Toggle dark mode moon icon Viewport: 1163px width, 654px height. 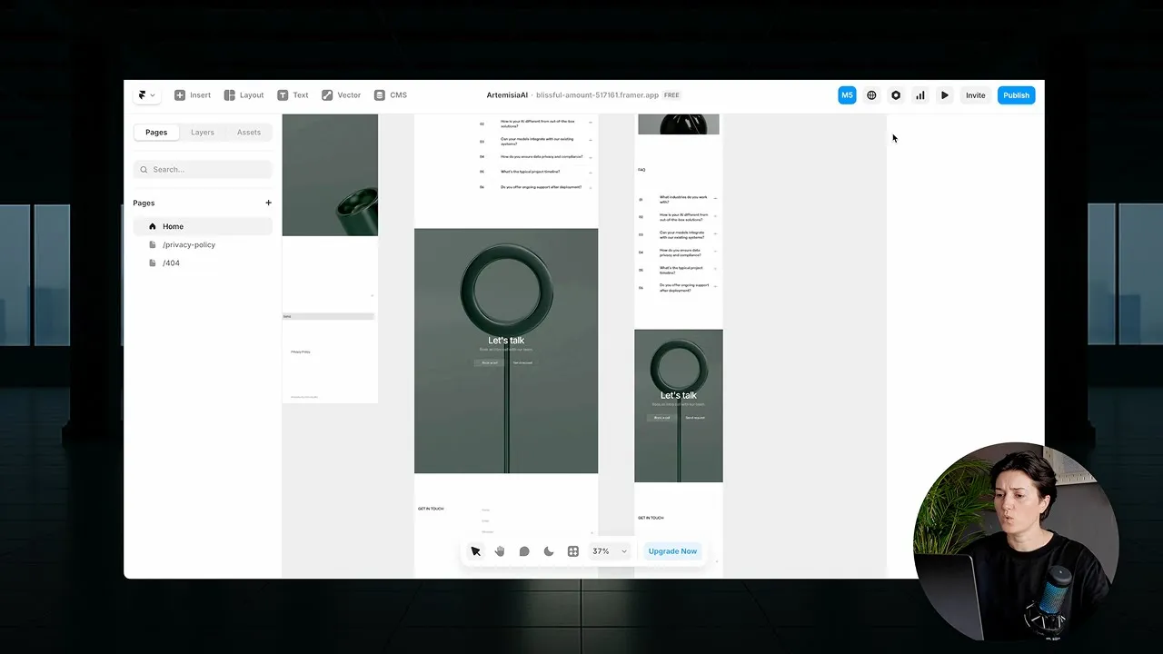pos(549,551)
